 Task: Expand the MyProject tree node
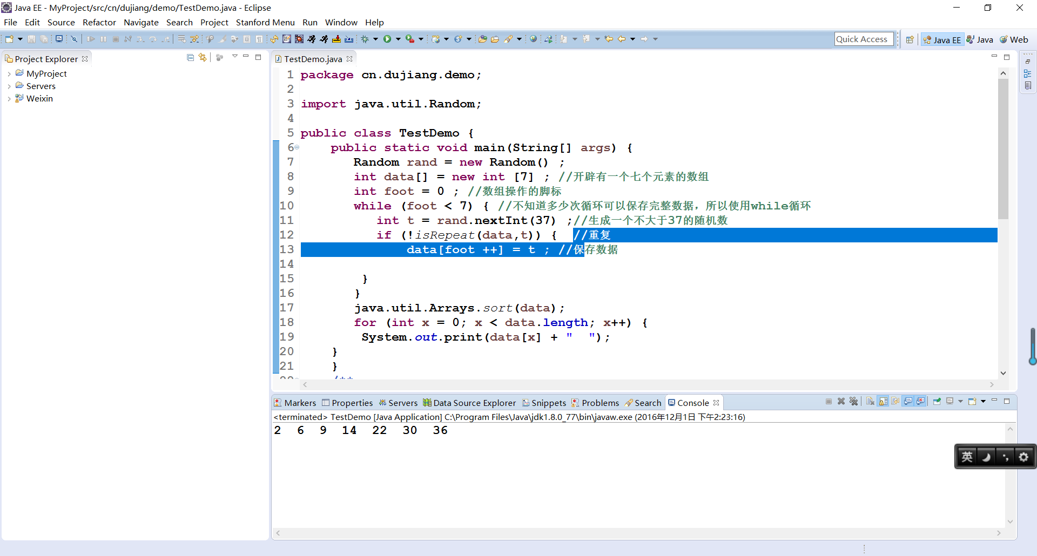click(9, 74)
